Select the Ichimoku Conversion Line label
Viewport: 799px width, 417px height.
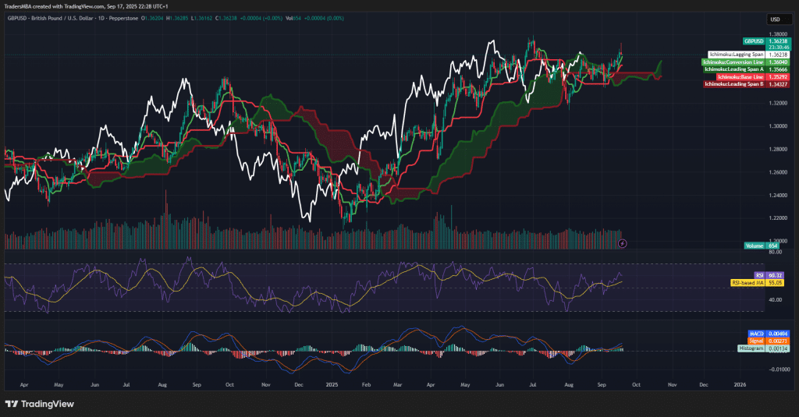click(x=733, y=62)
